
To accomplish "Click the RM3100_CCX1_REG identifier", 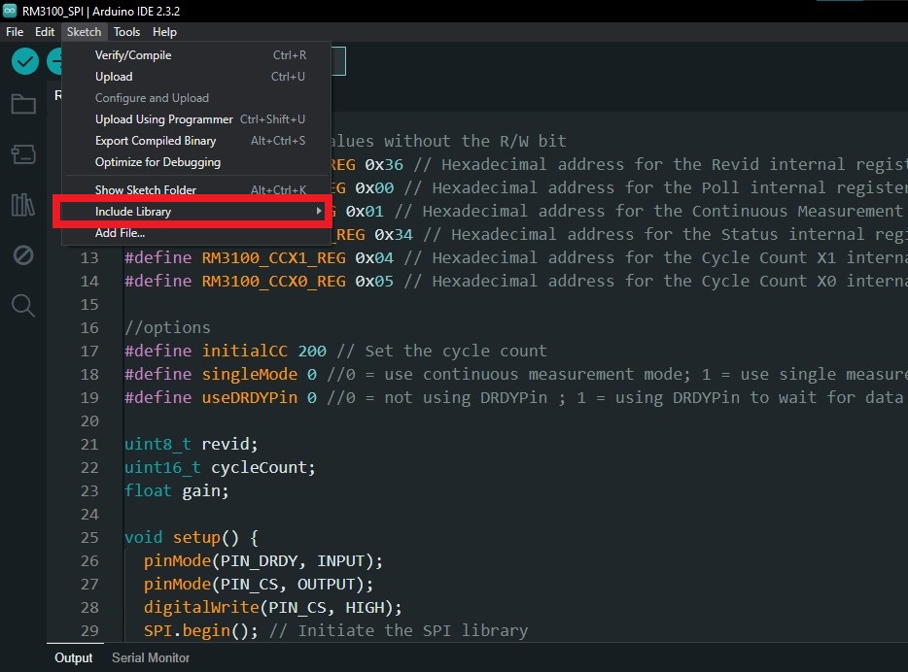I will pos(273,258).
